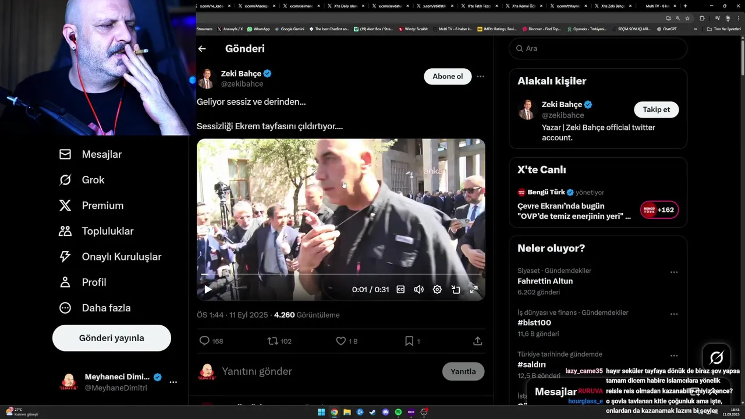Click the picture-in-picture icon in the video player
This screenshot has width=745, height=419.
tap(456, 289)
